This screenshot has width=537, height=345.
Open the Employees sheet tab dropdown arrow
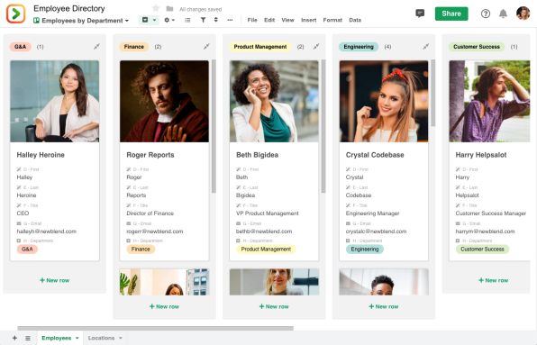tap(77, 338)
